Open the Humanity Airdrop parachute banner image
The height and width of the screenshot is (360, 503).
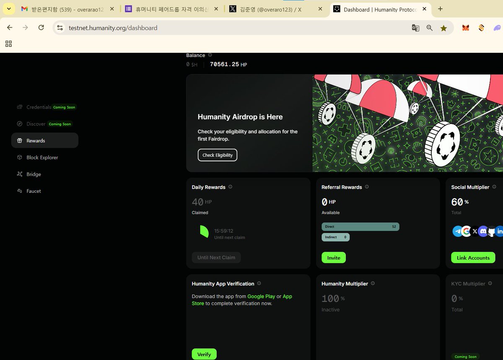tap(407, 123)
